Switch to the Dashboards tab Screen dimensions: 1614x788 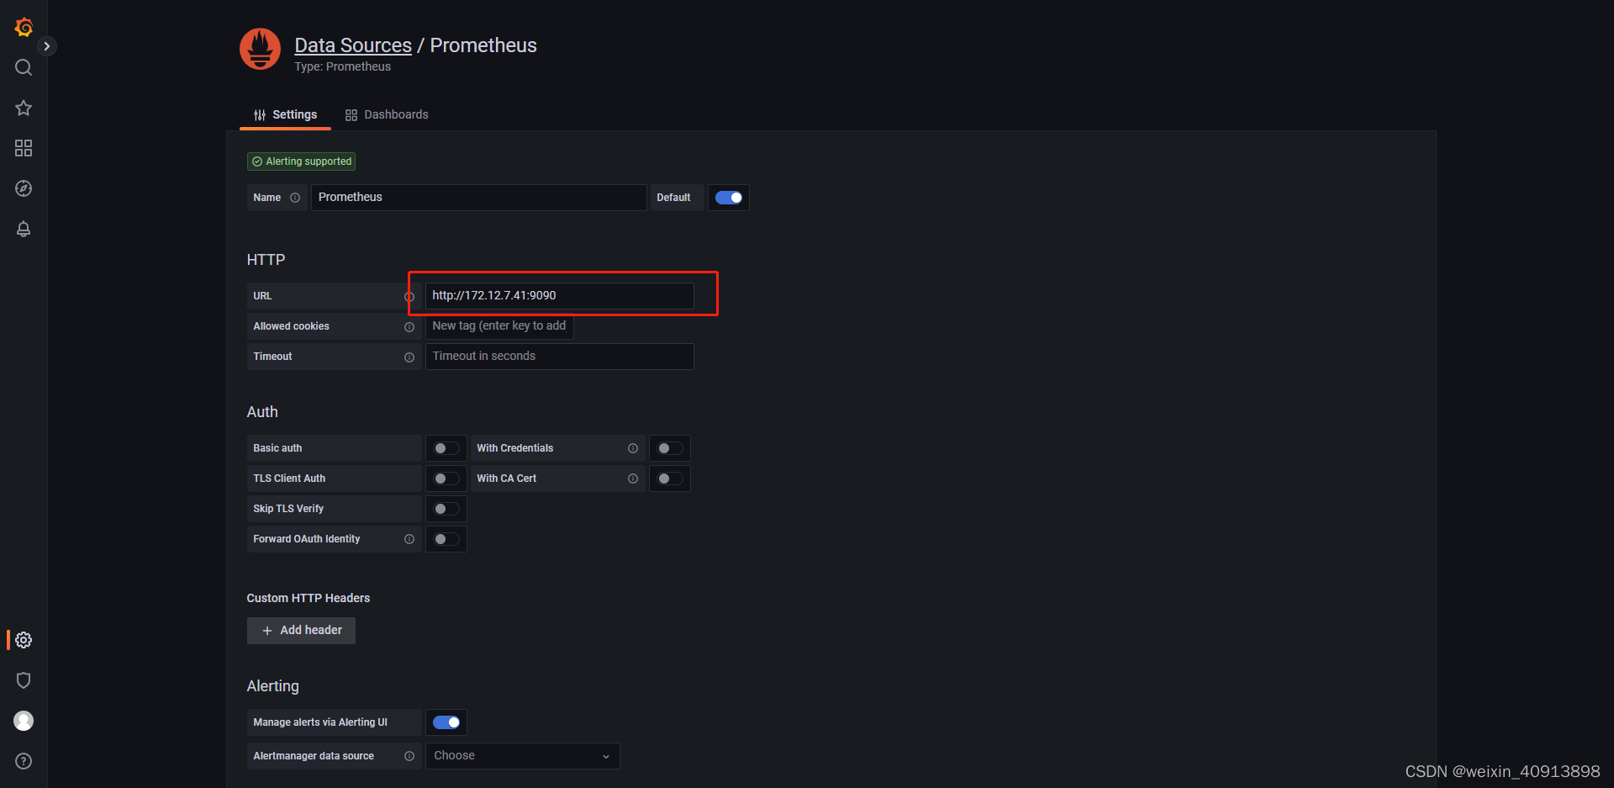[x=387, y=114]
